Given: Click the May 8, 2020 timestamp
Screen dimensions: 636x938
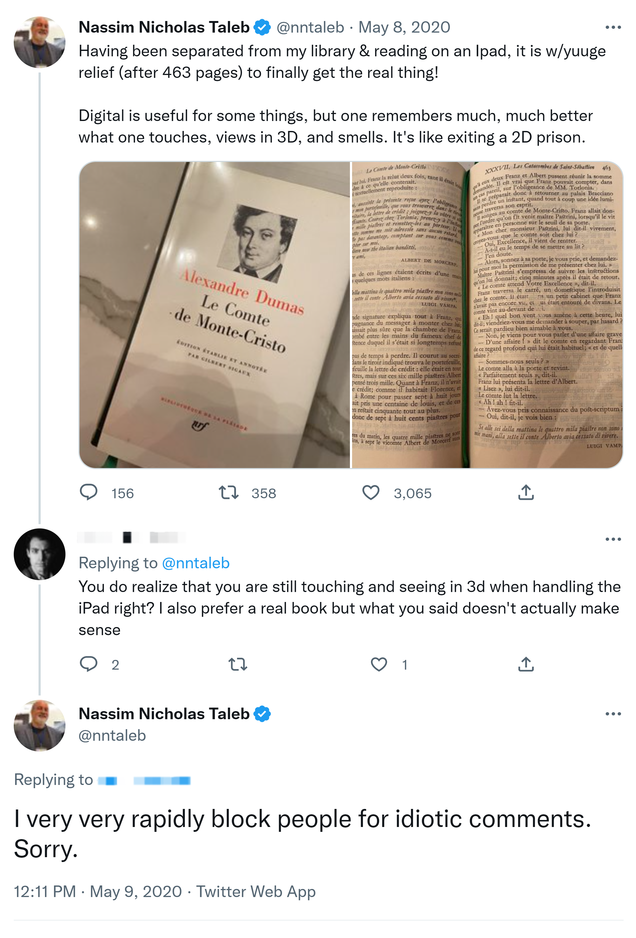Looking at the screenshot, I should pos(404,27).
